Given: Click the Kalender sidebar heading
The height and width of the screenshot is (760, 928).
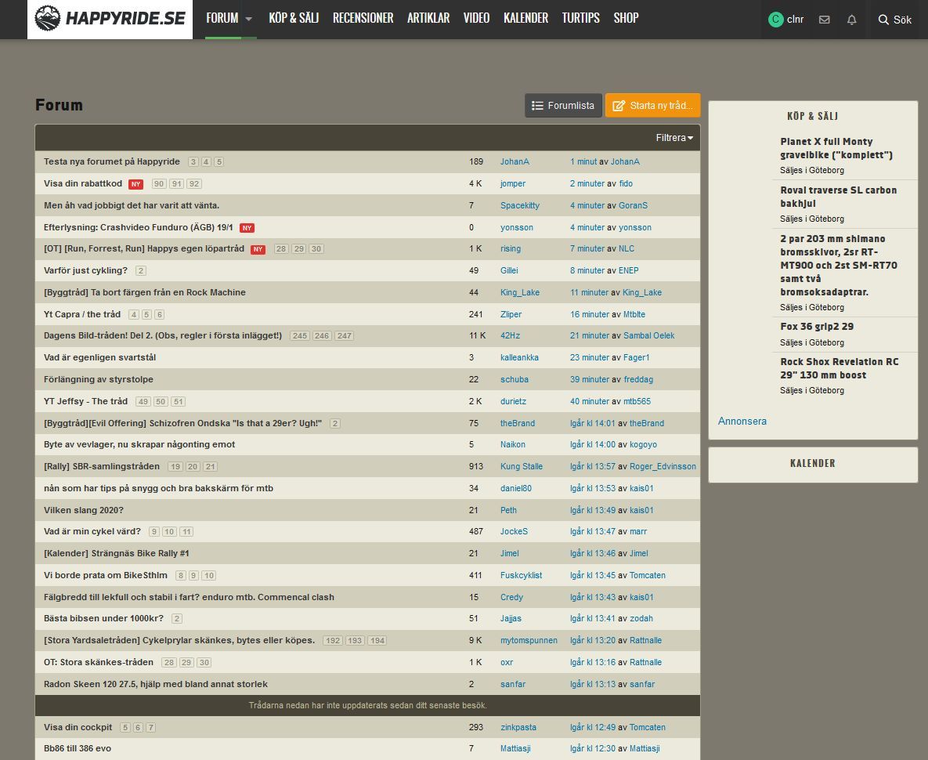Looking at the screenshot, I should pos(813,463).
